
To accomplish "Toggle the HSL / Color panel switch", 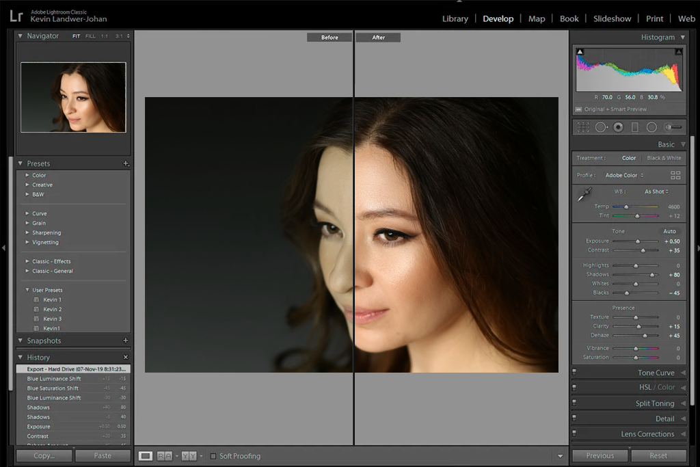I will tap(574, 387).
